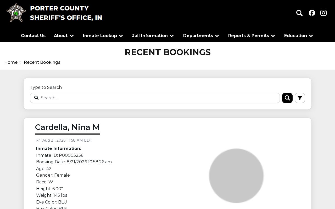Go to Home breadcrumb link
Viewport: 335px width, 209px height.
tap(11, 62)
